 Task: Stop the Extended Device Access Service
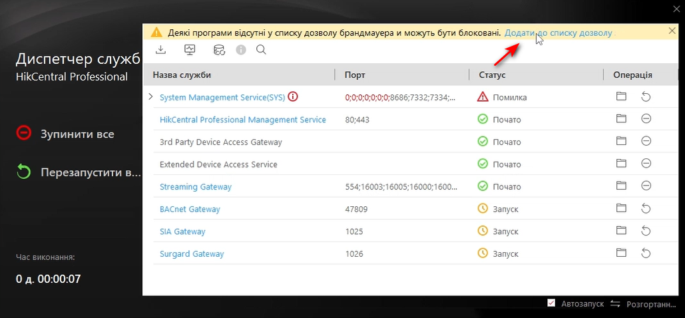click(x=646, y=164)
